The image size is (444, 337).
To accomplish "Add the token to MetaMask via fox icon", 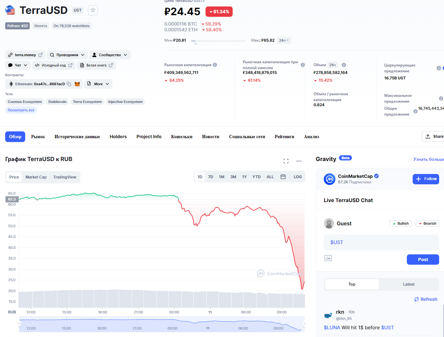I will point(77,84).
